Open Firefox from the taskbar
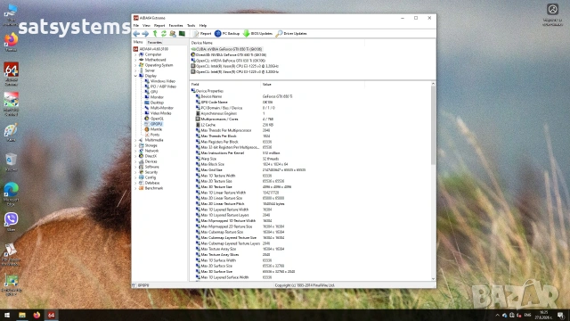 coord(37,315)
